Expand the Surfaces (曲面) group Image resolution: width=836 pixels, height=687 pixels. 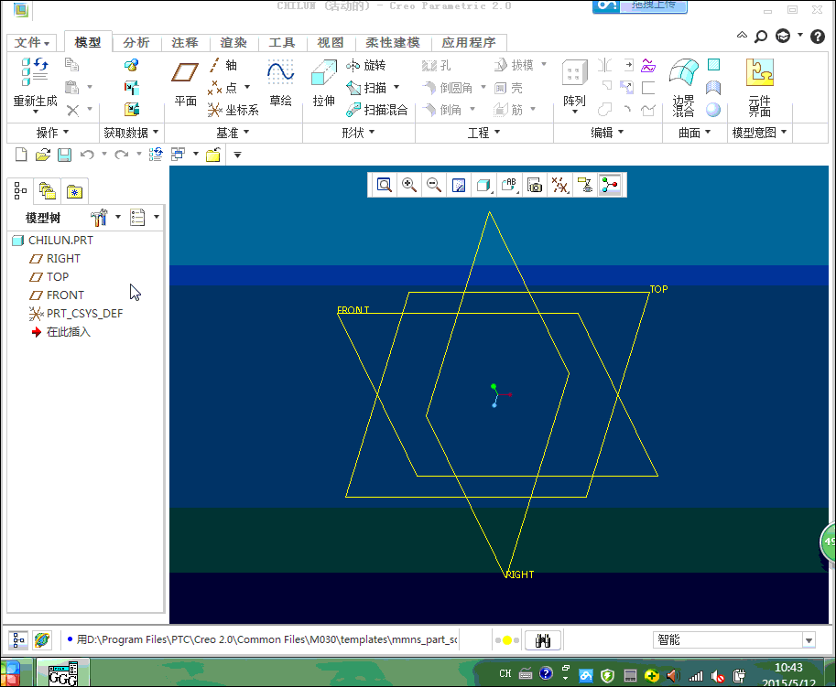click(x=694, y=132)
